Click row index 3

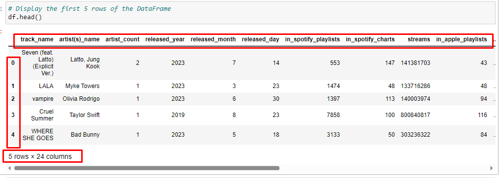pyautogui.click(x=13, y=115)
